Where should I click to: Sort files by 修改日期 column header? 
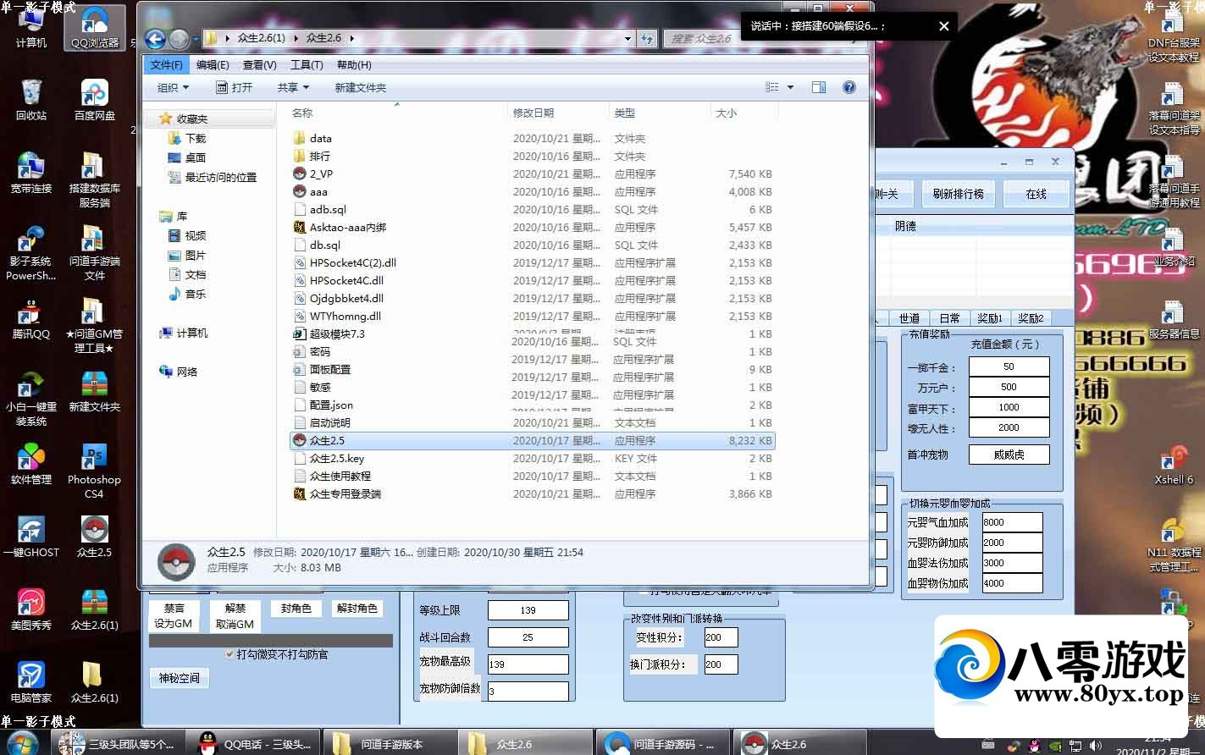pos(559,113)
